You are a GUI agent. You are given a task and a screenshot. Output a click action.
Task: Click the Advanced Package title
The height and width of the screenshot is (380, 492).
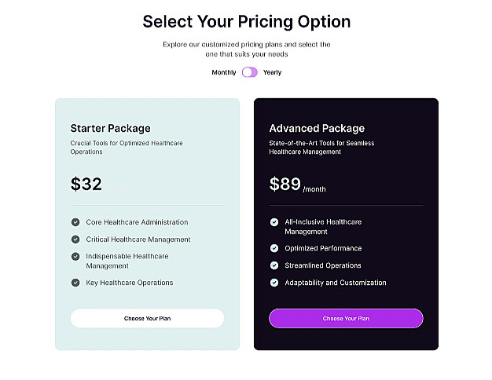tap(317, 128)
